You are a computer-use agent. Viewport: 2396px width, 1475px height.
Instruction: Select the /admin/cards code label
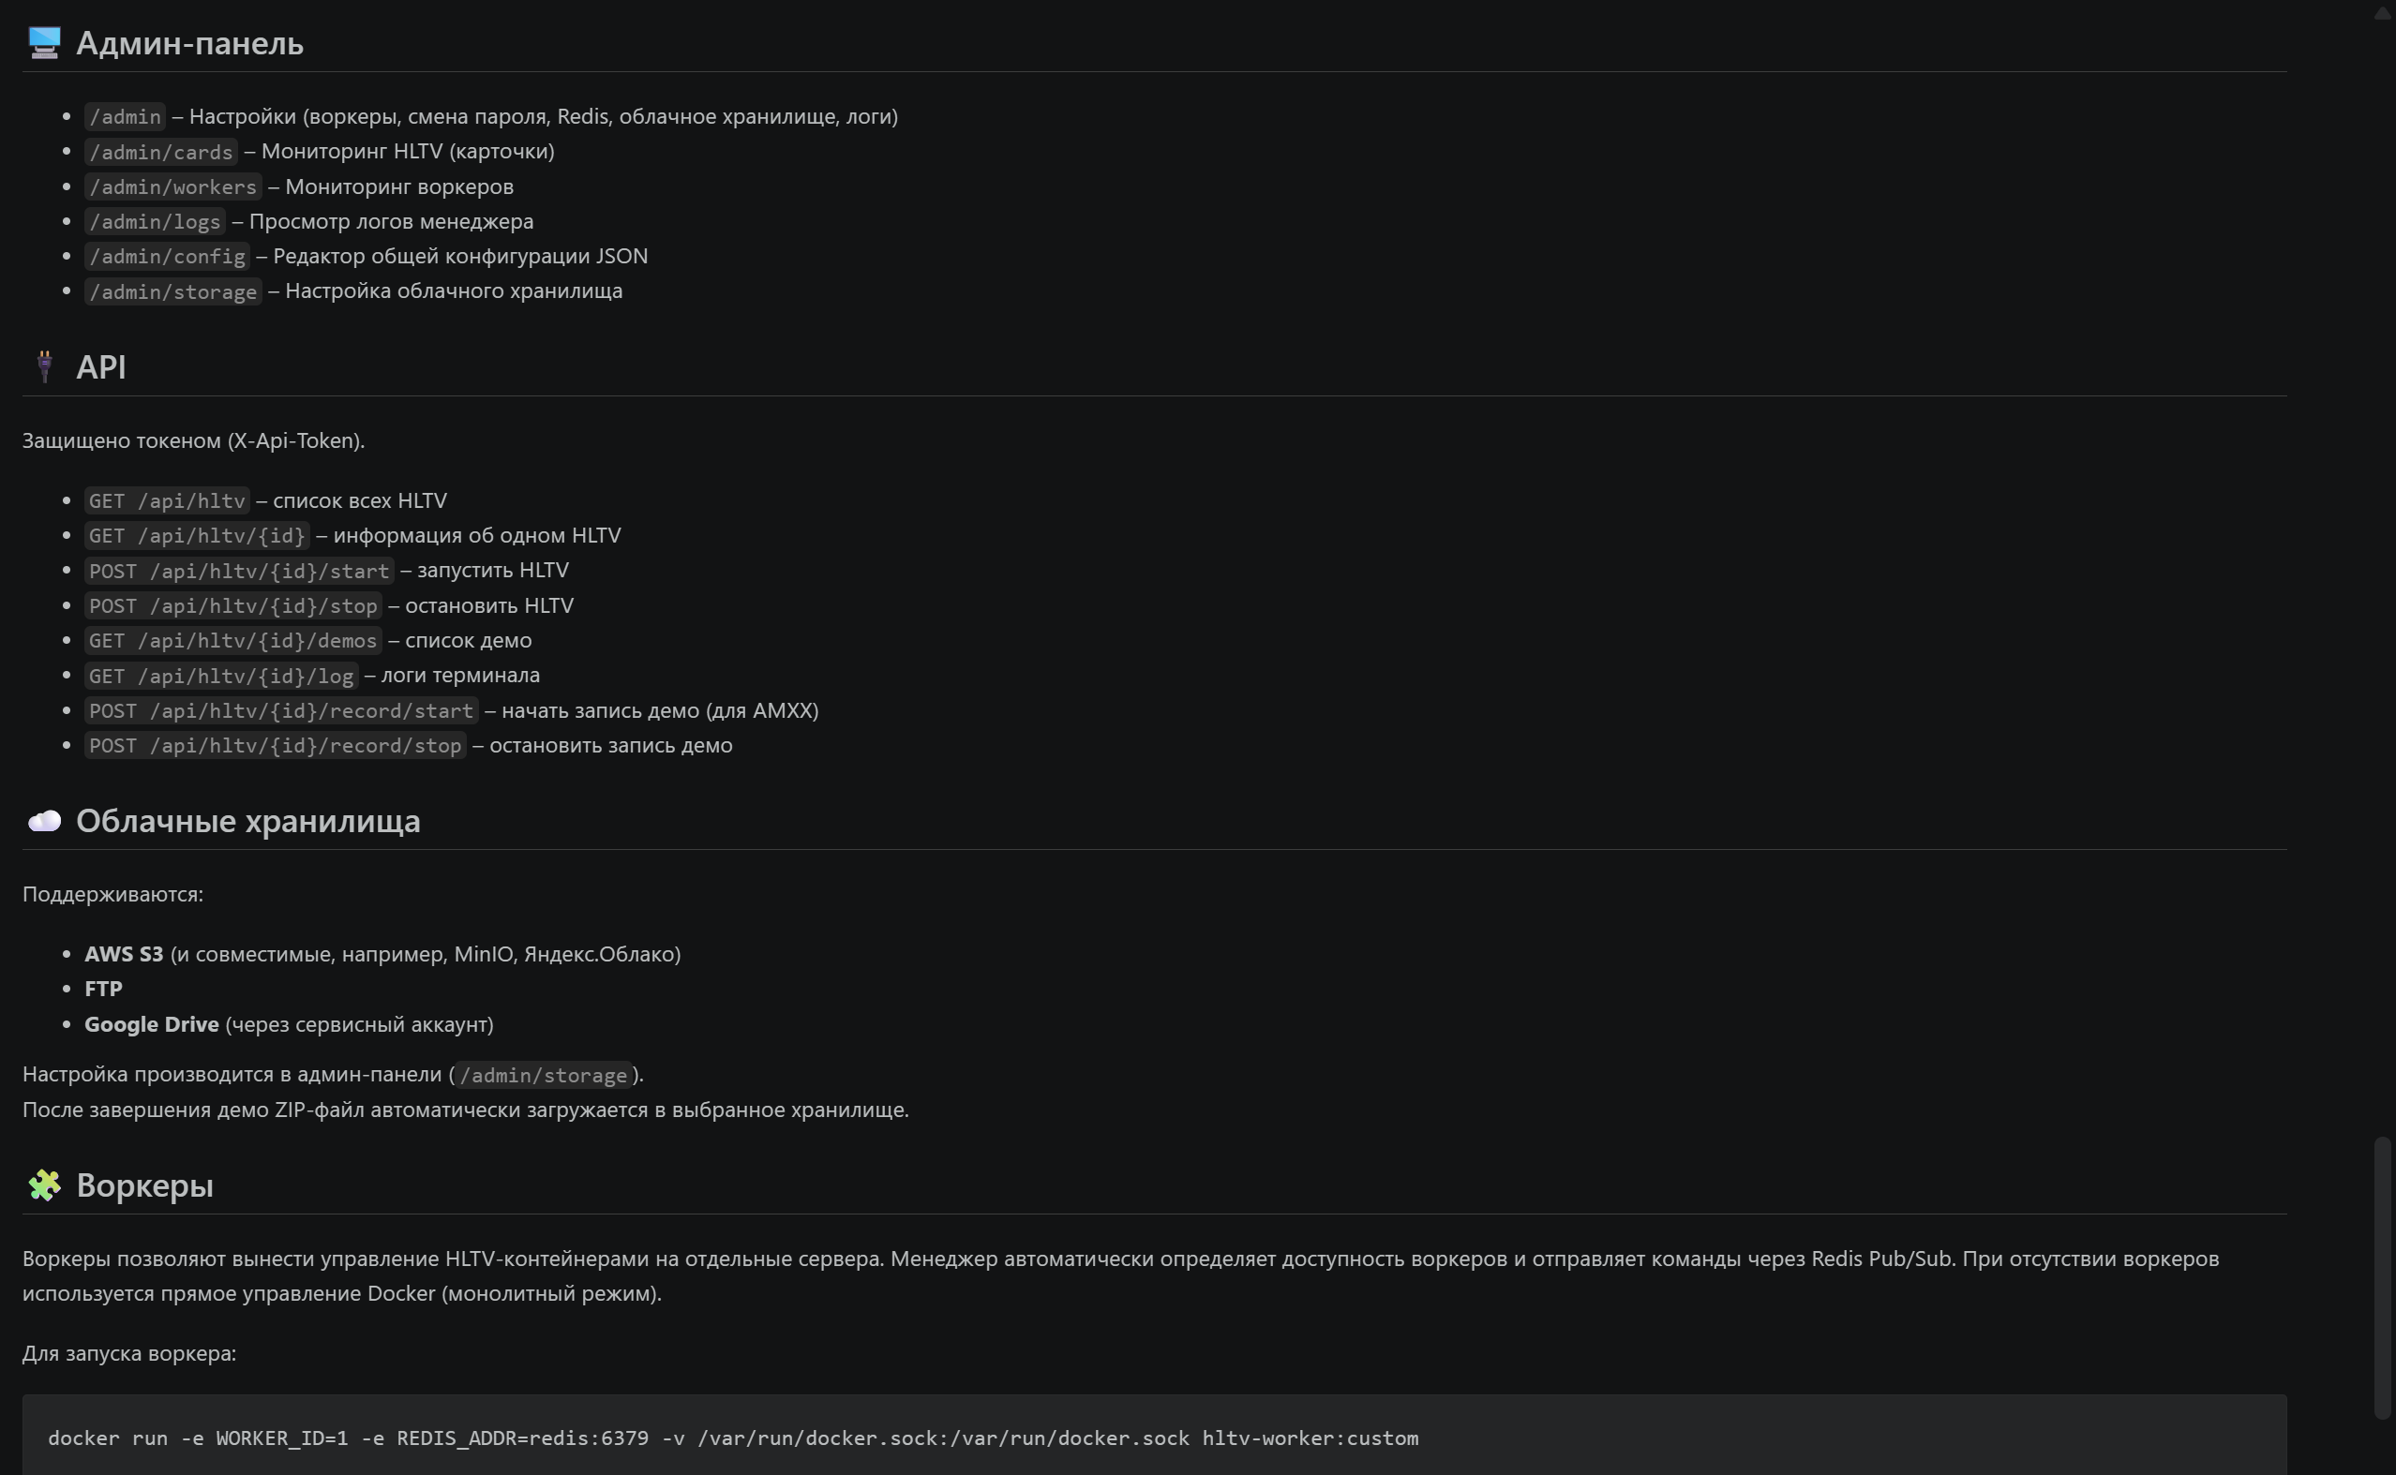161,151
